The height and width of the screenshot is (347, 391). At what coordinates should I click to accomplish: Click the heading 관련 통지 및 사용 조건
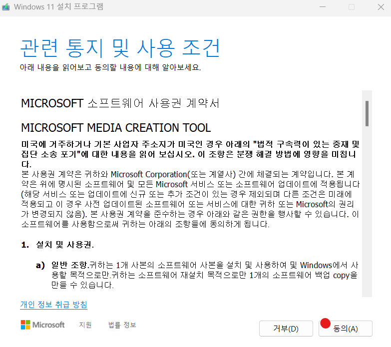click(x=120, y=48)
